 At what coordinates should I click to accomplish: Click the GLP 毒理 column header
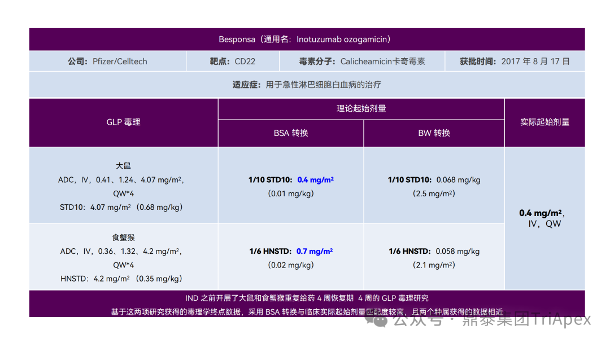point(123,122)
